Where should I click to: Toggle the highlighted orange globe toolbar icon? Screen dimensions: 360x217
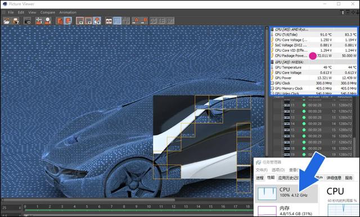[97, 21]
